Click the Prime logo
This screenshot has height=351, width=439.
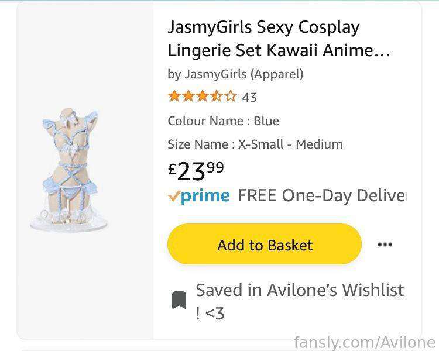[x=205, y=196]
